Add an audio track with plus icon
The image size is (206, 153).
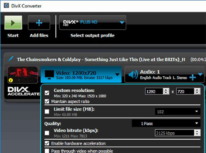click(x=193, y=77)
